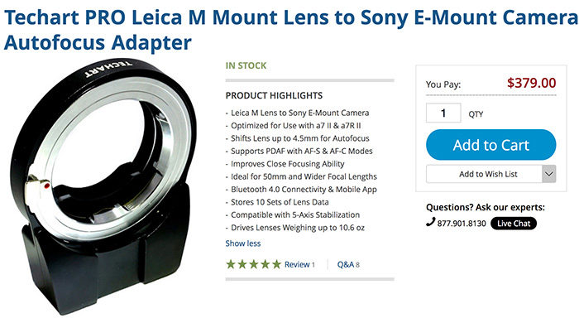The image size is (579, 318).
Task: Click Add to Wish List button
Action: pos(484,174)
